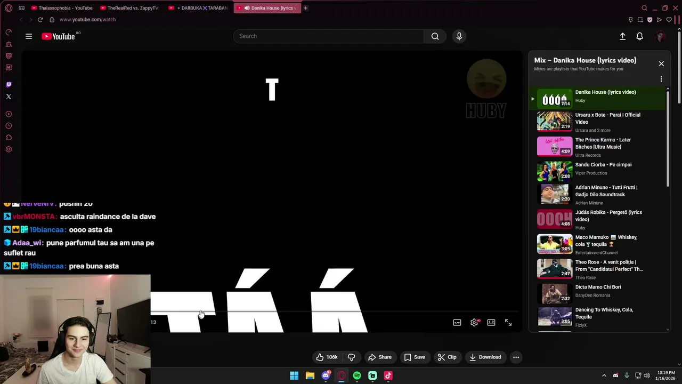This screenshot has height=384, width=682.
Task: Click the search magnifier button
Action: tap(435, 36)
